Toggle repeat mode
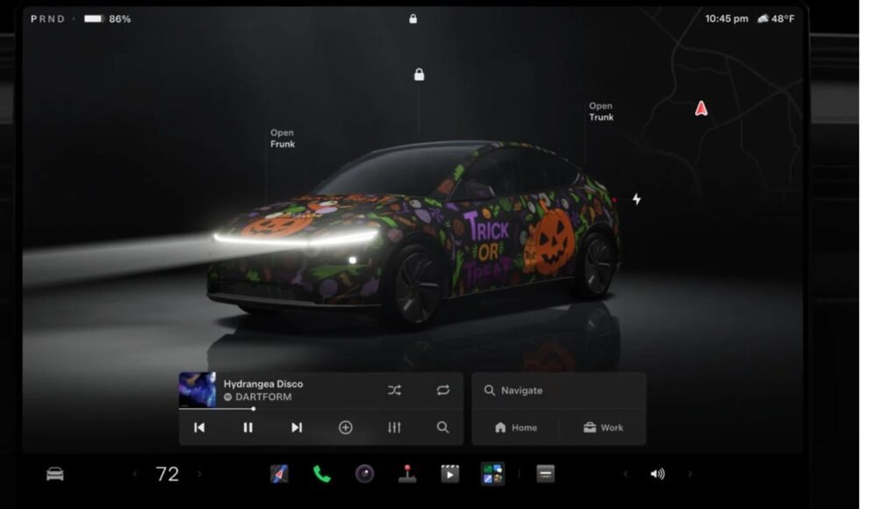Image resolution: width=896 pixels, height=509 pixels. point(443,391)
